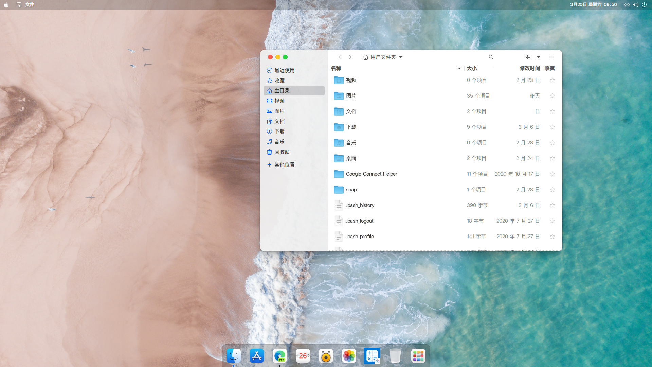
Task: Select Music (音乐) in sidebar
Action: click(x=279, y=142)
